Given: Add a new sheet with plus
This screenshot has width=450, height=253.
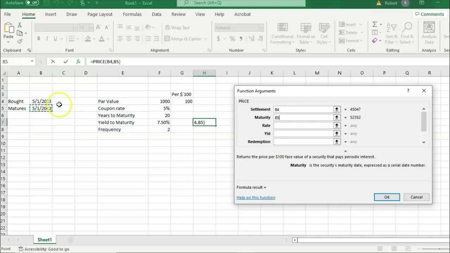Looking at the screenshot, I should (70, 240).
